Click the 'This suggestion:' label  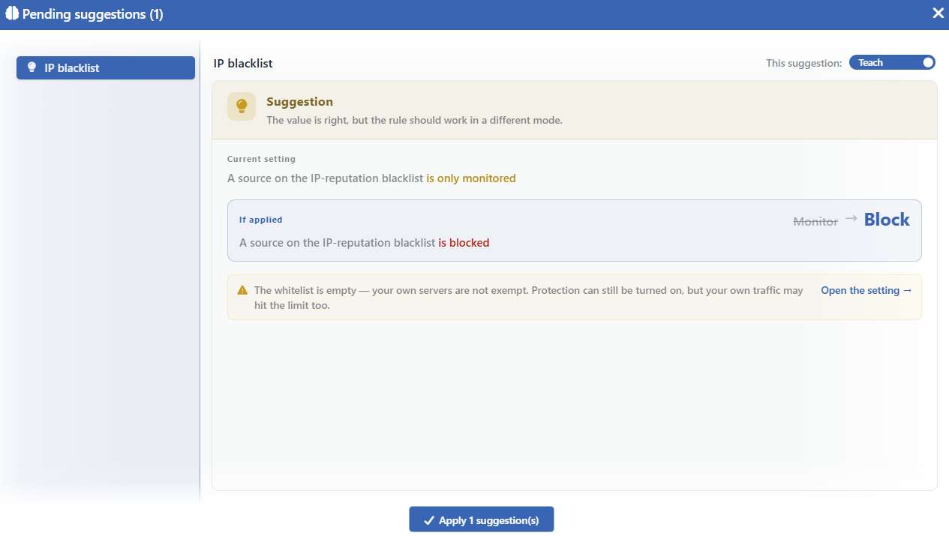tap(804, 63)
